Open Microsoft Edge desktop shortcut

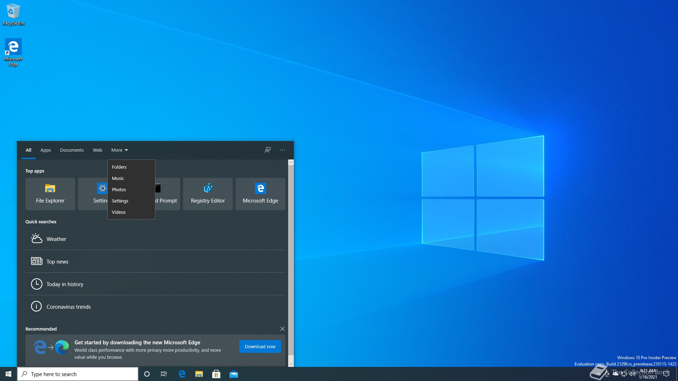click(x=13, y=52)
